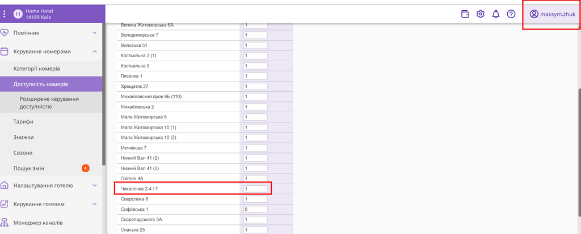Click availability field for Чикаленка 2-4 / 7
This screenshot has height=234, width=581.
pos(255,189)
